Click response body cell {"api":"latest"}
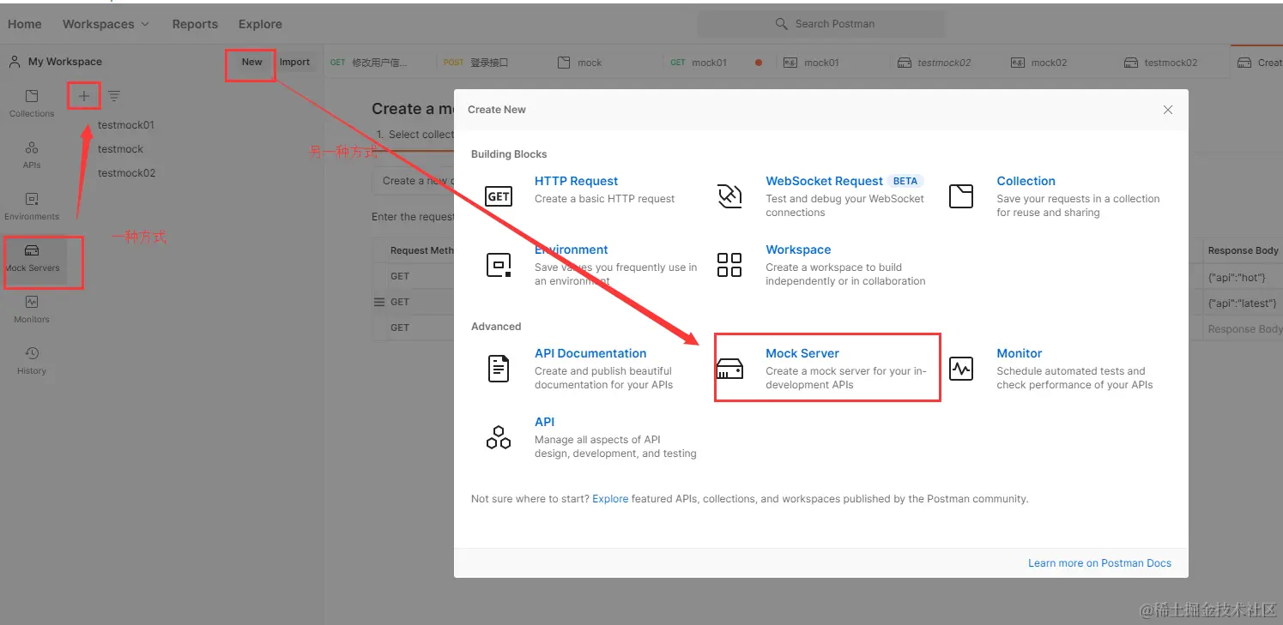The height and width of the screenshot is (625, 1283). point(1243,302)
